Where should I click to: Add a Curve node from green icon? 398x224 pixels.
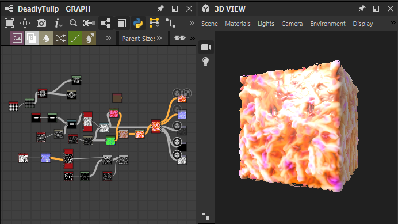click(75, 39)
